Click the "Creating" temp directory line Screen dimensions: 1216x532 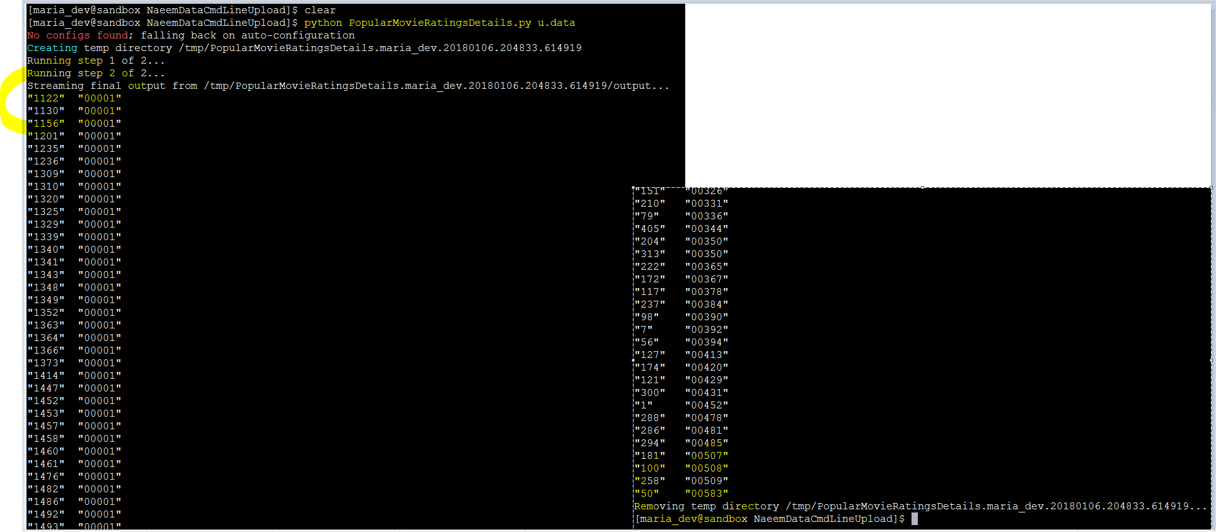(x=304, y=48)
